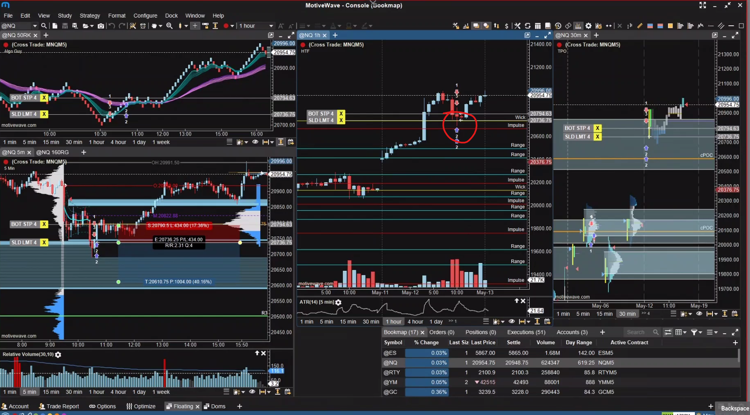Screen dimensions: 750x415
Task: Click the Search field in the Bookmap panel
Action: coord(639,332)
